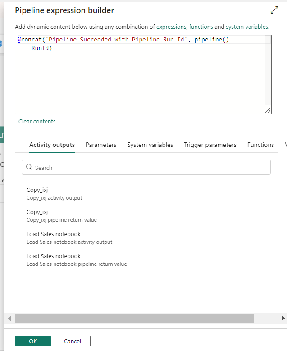
Task: Focus the Search input field
Action: [x=146, y=167]
